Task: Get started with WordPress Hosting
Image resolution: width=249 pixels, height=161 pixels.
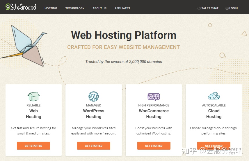Action: [94, 146]
